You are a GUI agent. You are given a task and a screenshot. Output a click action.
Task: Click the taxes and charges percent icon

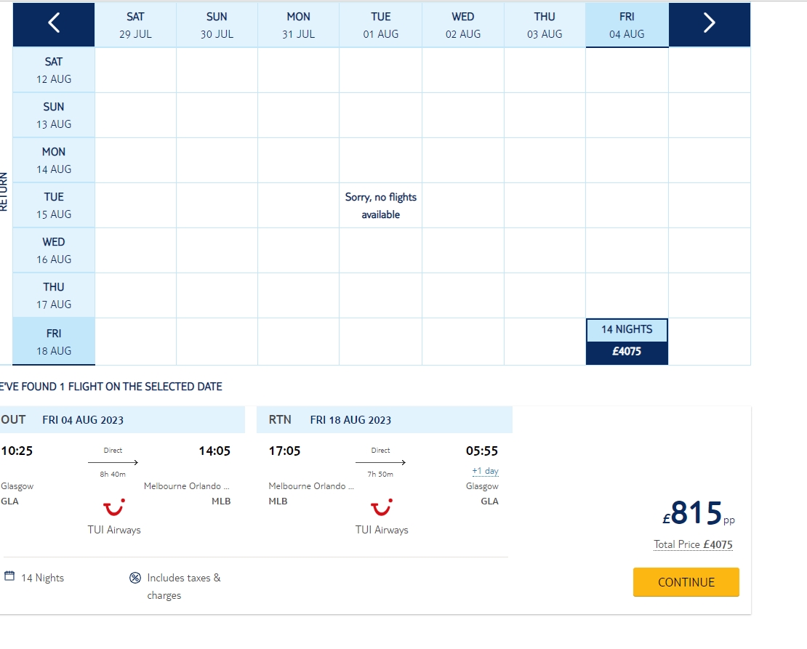[134, 578]
